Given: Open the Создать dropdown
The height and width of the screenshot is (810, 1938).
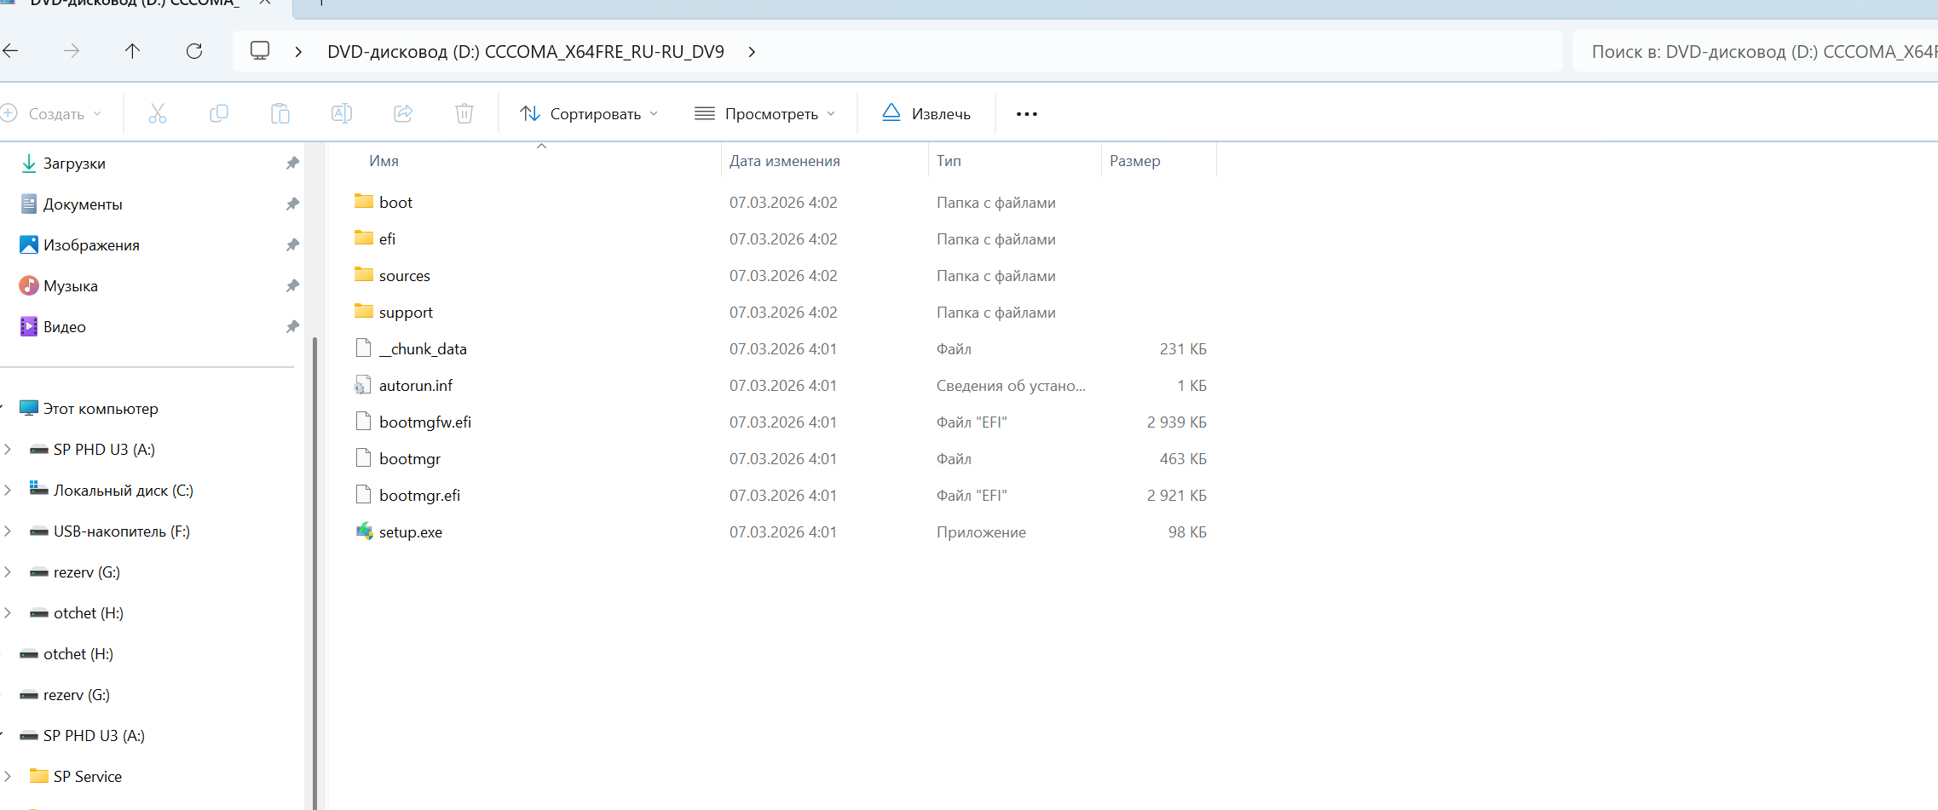Looking at the screenshot, I should 52,114.
